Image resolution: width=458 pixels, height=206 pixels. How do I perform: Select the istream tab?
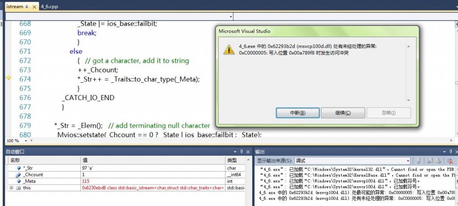(15, 6)
